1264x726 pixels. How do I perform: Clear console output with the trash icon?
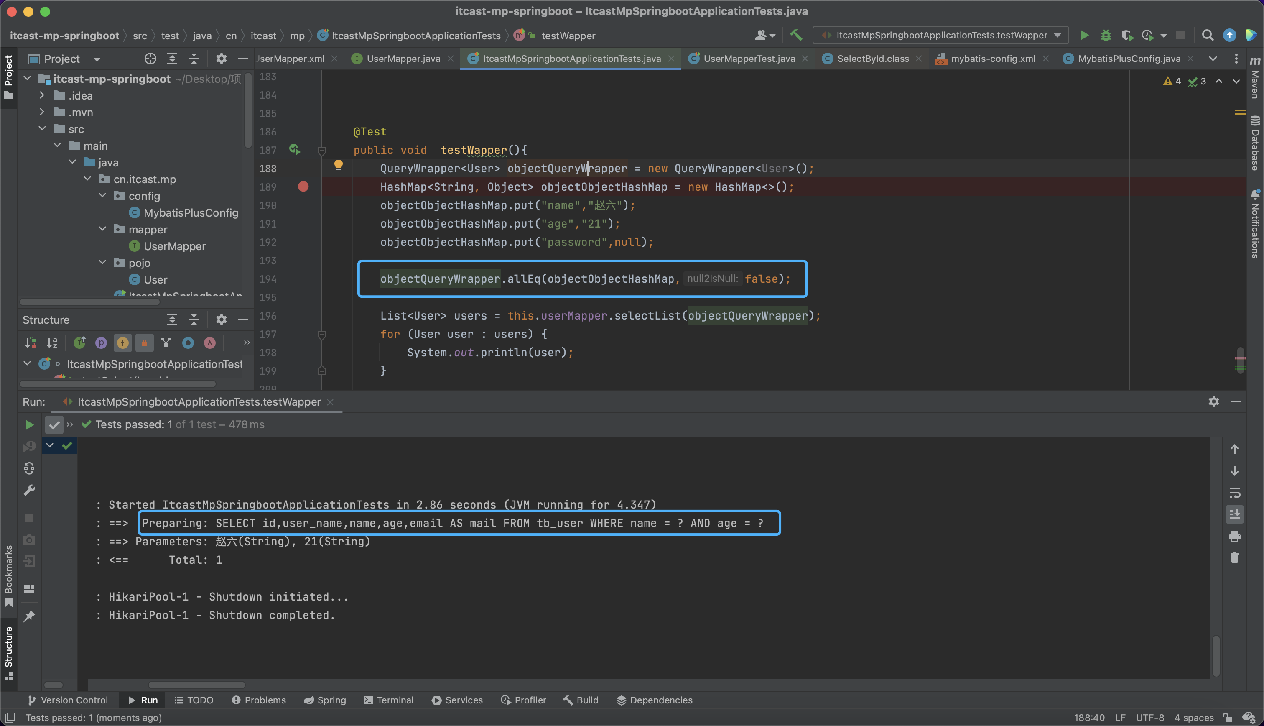[1234, 558]
